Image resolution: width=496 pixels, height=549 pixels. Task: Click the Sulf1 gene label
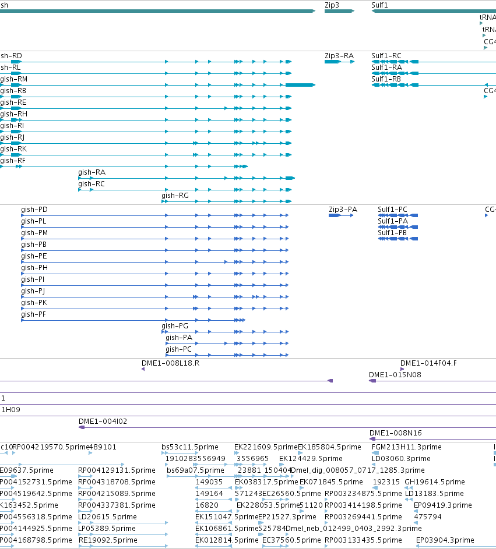(379, 5)
